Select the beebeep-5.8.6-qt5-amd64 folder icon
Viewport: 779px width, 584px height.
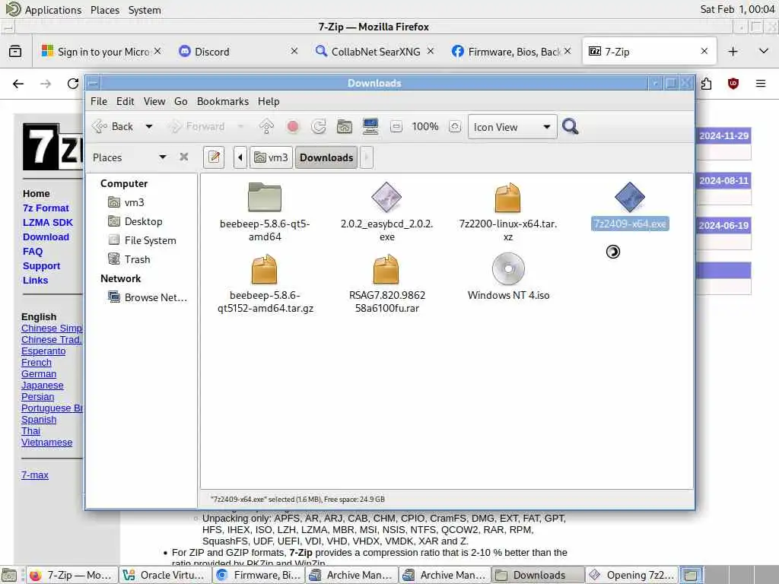[x=265, y=197]
